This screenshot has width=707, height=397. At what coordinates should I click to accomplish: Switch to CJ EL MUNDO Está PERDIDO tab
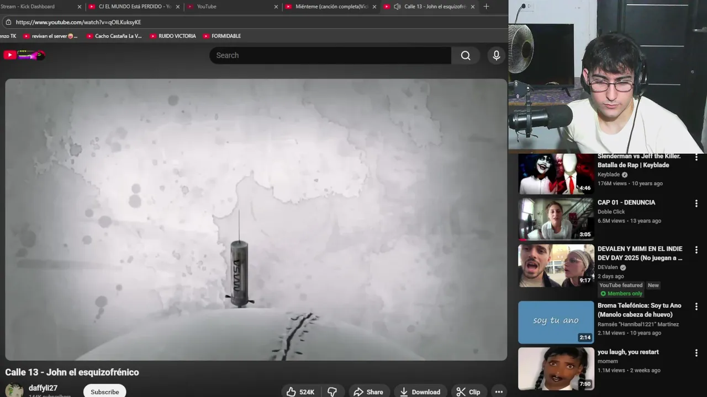135,7
